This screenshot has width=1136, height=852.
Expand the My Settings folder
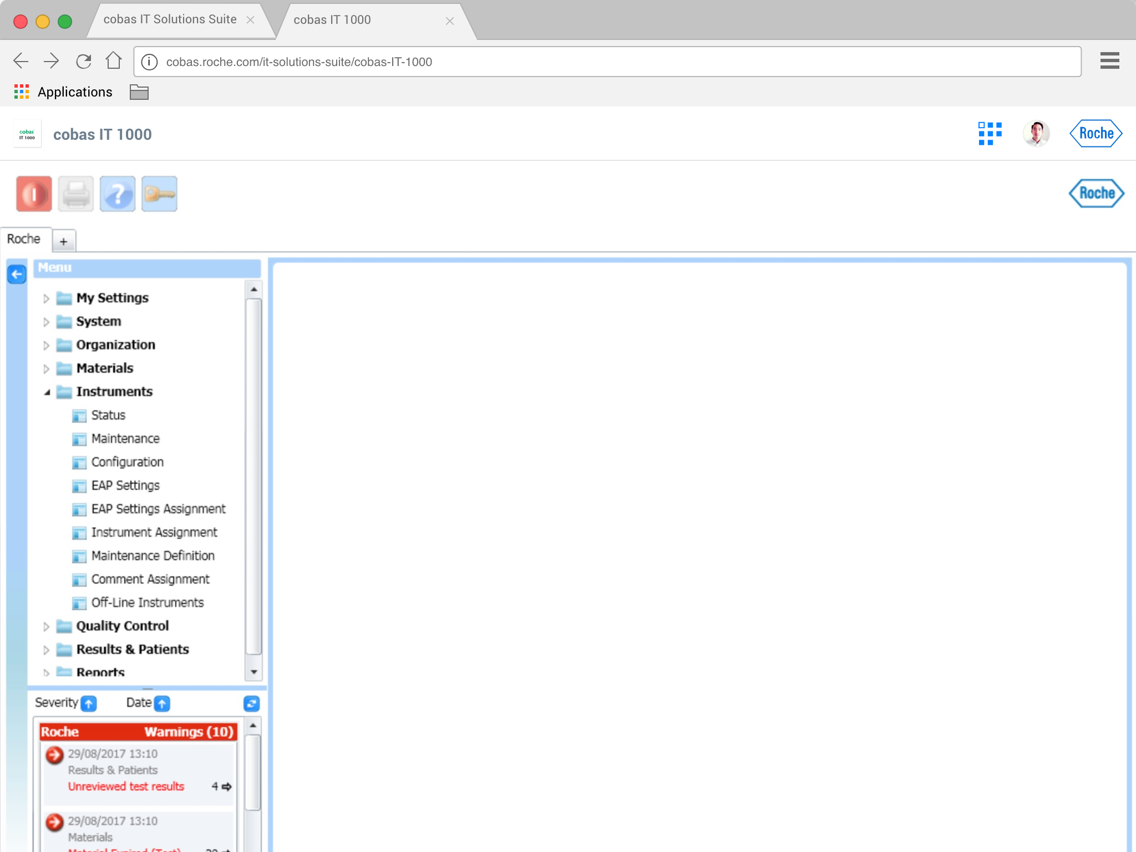(47, 298)
